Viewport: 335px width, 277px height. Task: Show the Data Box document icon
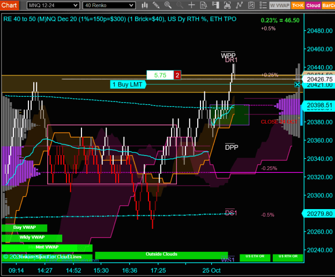pyautogui.click(x=203, y=5)
